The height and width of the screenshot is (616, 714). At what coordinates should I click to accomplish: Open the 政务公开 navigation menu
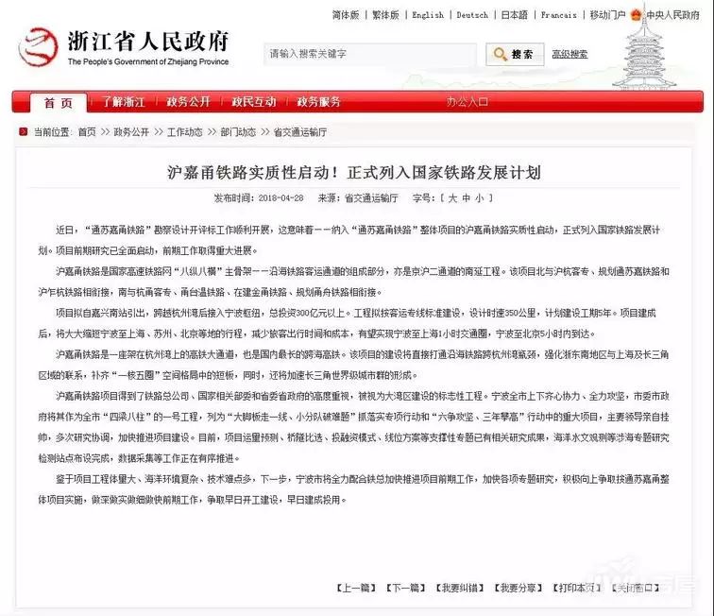coord(188,102)
